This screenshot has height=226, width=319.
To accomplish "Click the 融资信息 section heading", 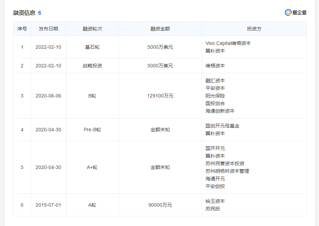I will (x=24, y=13).
